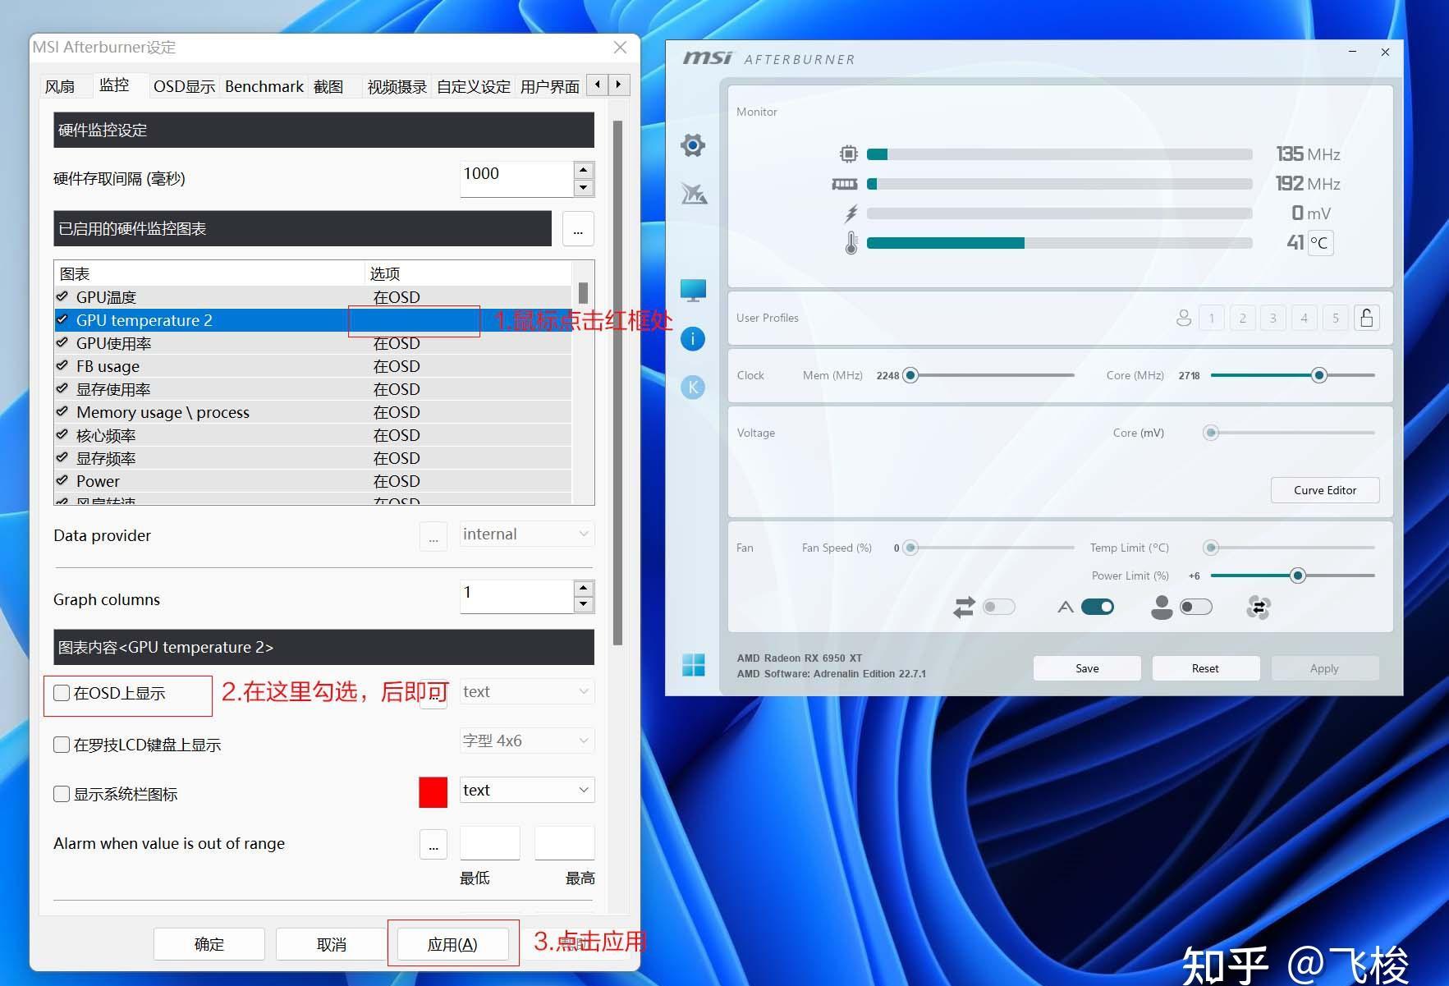Click the Kombustor K icon
Screen dimensions: 1449x986
pos(693,388)
